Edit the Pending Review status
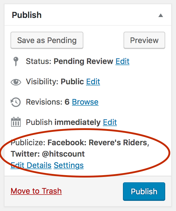 pyautogui.click(x=122, y=61)
